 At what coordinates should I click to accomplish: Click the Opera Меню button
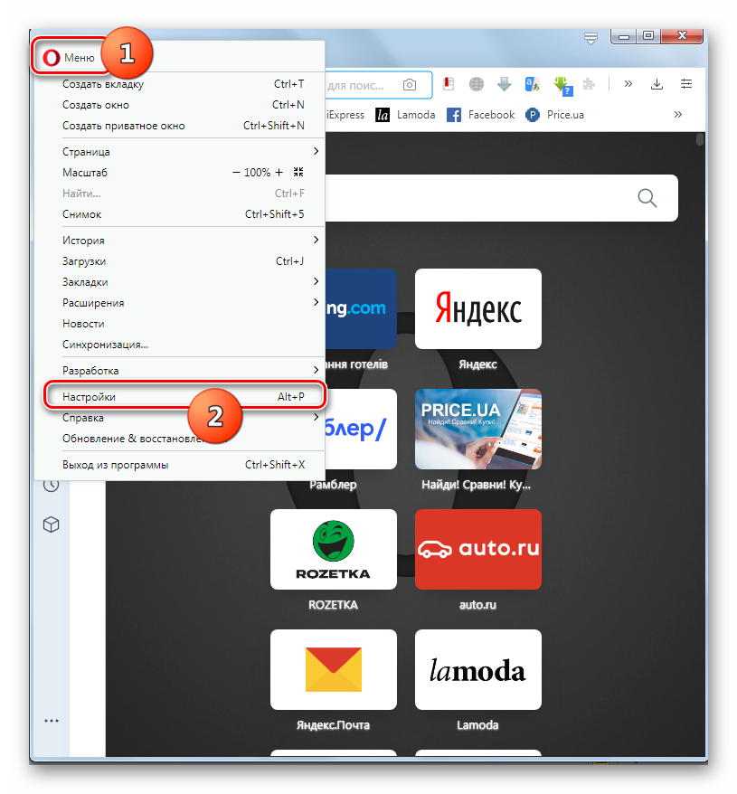click(x=70, y=57)
